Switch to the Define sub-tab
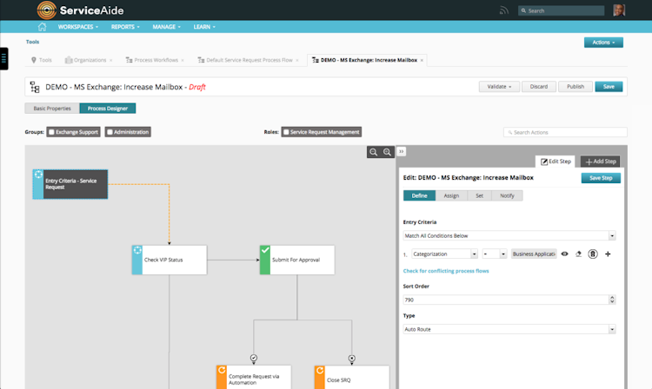The width and height of the screenshot is (652, 389). pyautogui.click(x=420, y=195)
